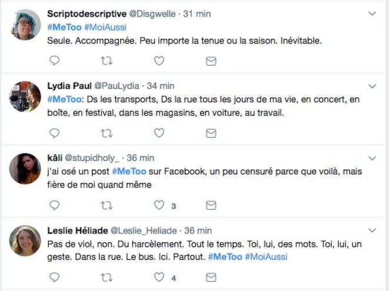Screen dimensions: 389x291
Task: Open the Leslie Héliade profile name
Action: 77,230
